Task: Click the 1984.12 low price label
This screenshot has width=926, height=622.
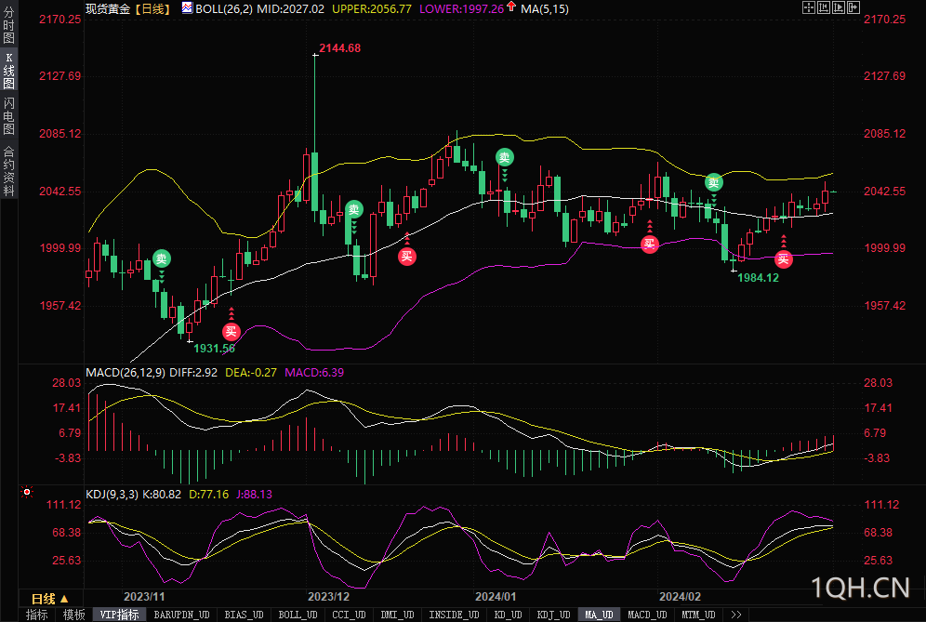Action: pos(759,278)
